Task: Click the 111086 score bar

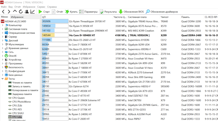Action: click(55, 40)
